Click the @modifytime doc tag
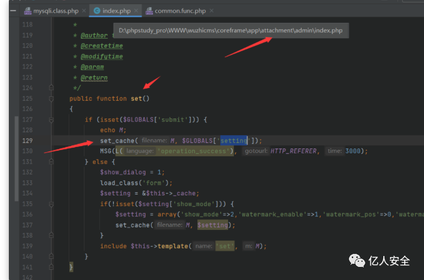This screenshot has height=280, width=424. click(x=102, y=56)
